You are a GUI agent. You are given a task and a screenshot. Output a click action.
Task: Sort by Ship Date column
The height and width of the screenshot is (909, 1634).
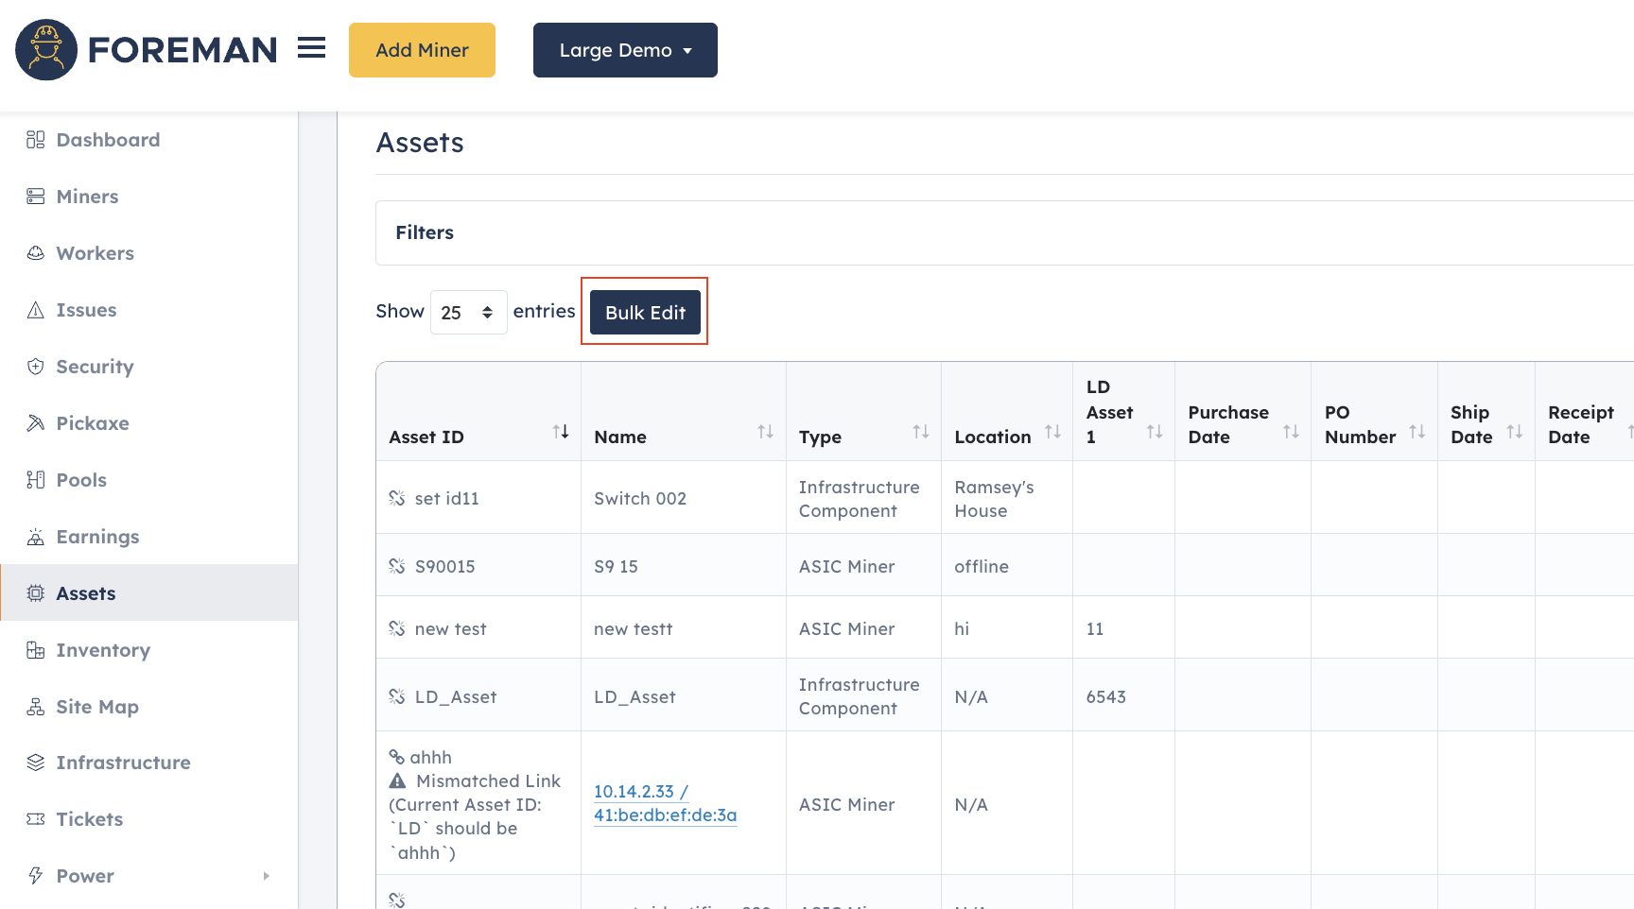(1515, 432)
